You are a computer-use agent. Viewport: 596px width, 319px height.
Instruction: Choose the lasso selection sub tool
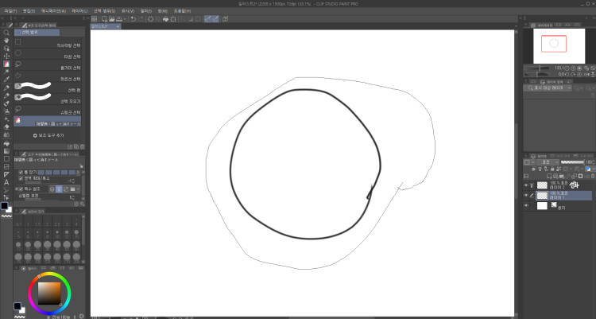(48, 65)
